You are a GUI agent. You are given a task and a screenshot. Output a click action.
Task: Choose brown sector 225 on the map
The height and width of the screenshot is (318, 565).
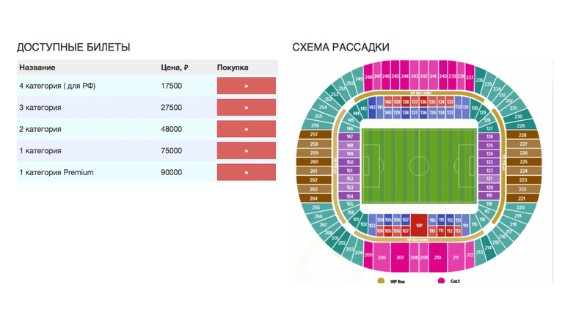pos(522,161)
